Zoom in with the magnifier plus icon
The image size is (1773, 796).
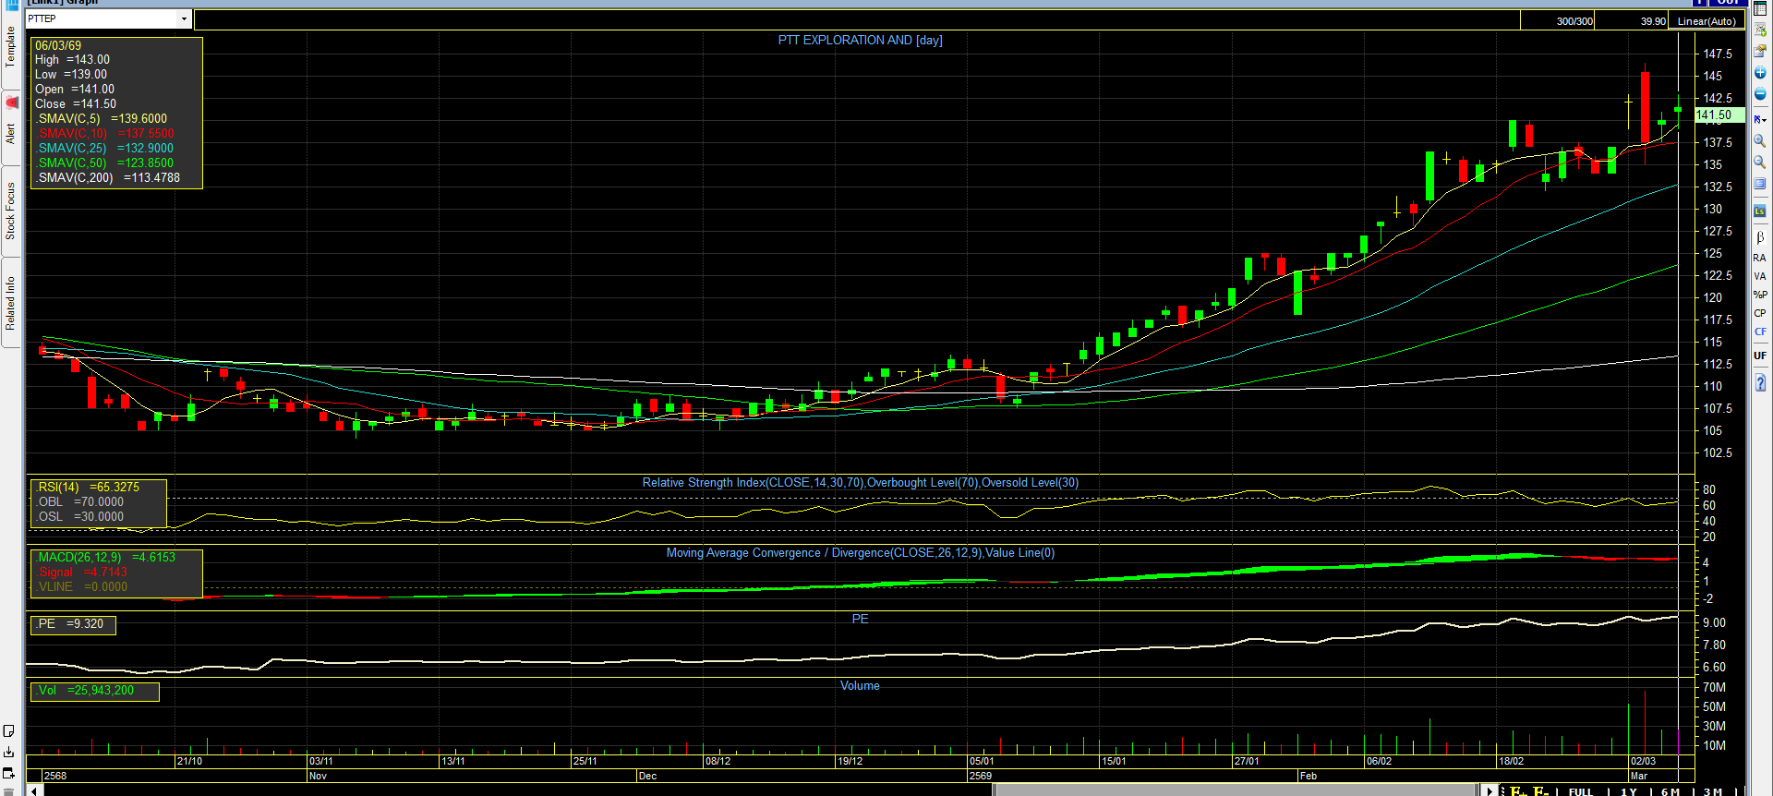[x=1760, y=141]
